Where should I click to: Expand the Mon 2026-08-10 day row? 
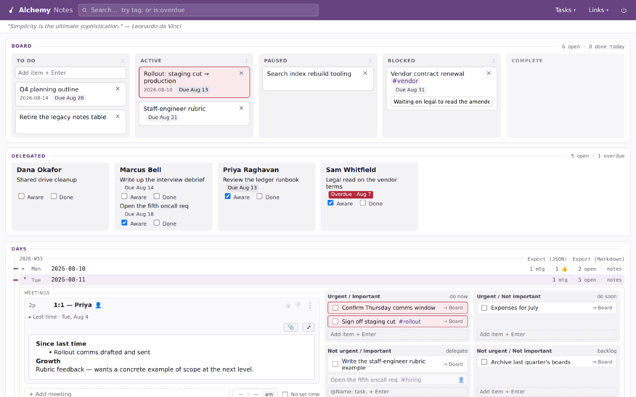tap(23, 269)
